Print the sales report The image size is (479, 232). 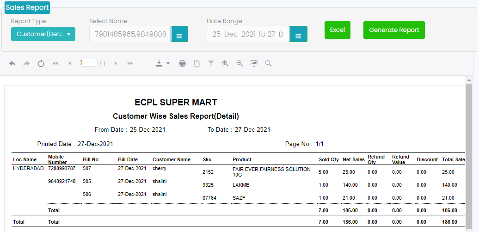182,63
